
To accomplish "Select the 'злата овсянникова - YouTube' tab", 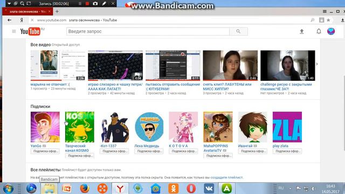I will (x=27, y=11).
